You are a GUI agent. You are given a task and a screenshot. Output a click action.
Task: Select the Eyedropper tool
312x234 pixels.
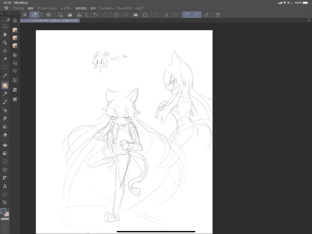(x=5, y=76)
